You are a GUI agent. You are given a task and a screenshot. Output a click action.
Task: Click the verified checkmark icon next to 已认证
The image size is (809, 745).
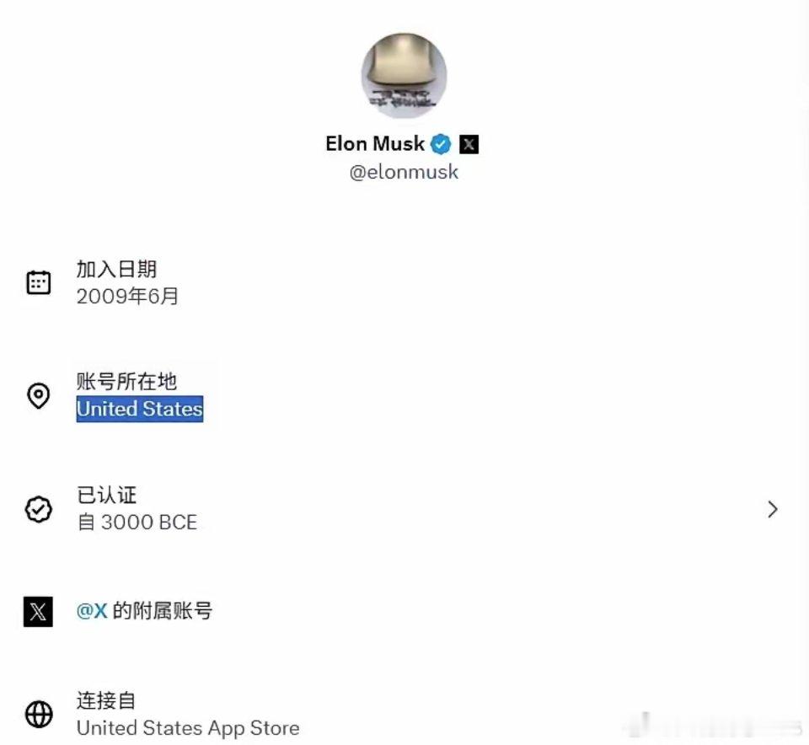(38, 509)
